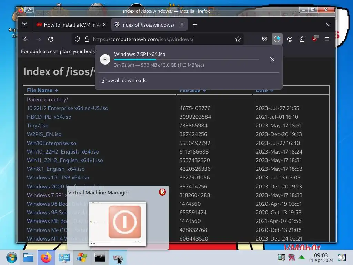This screenshot has height=265, width=353.
Task: Click the date 2020-Apr-19 03:51
Action: click(x=279, y=204)
